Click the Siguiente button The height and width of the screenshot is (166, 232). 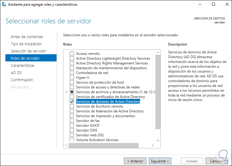(x=160, y=161)
